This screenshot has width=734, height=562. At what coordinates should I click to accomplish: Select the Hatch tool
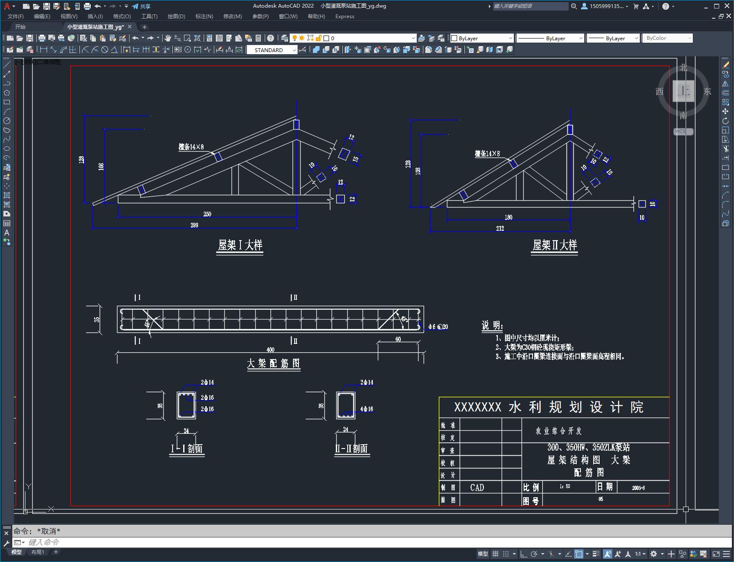tap(7, 195)
